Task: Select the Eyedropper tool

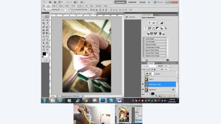Action: tap(47, 23)
